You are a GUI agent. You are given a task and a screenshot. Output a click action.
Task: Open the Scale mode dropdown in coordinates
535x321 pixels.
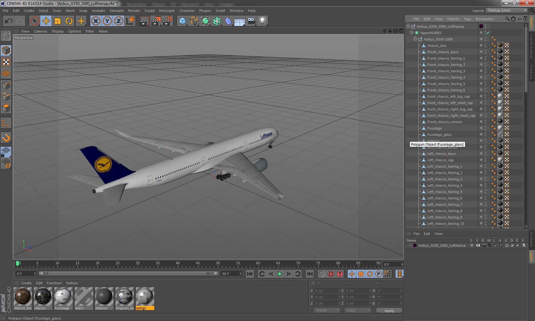[x=358, y=310]
